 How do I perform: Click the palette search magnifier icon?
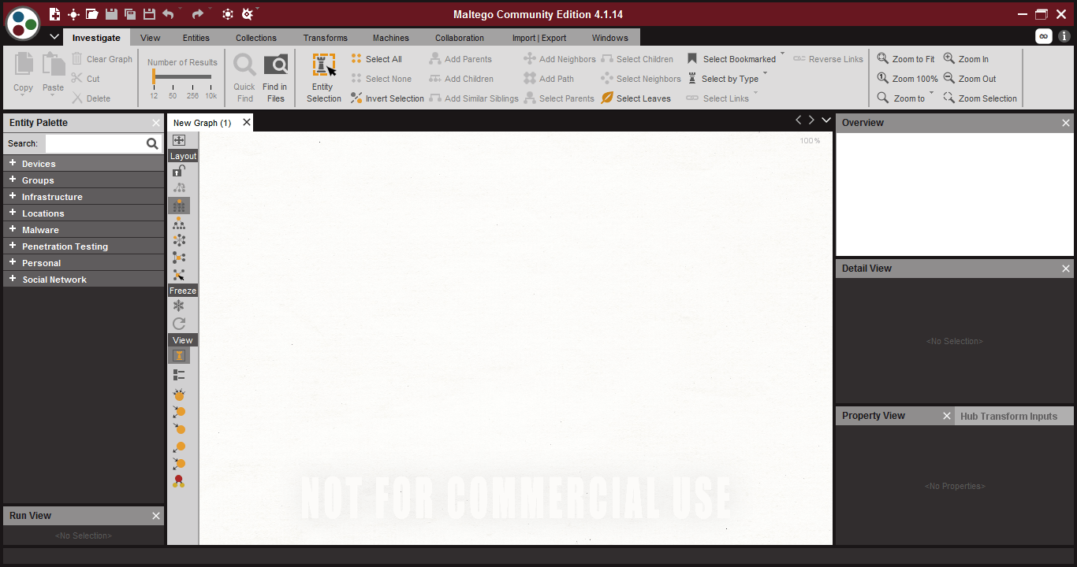coord(152,143)
